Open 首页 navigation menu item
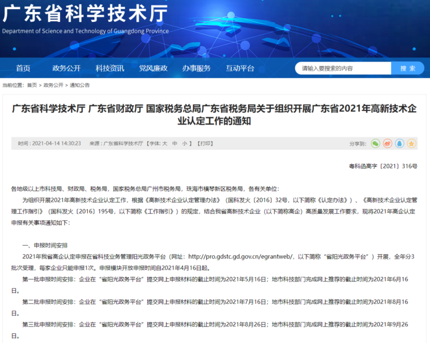The width and height of the screenshot is (430, 343). pos(23,68)
